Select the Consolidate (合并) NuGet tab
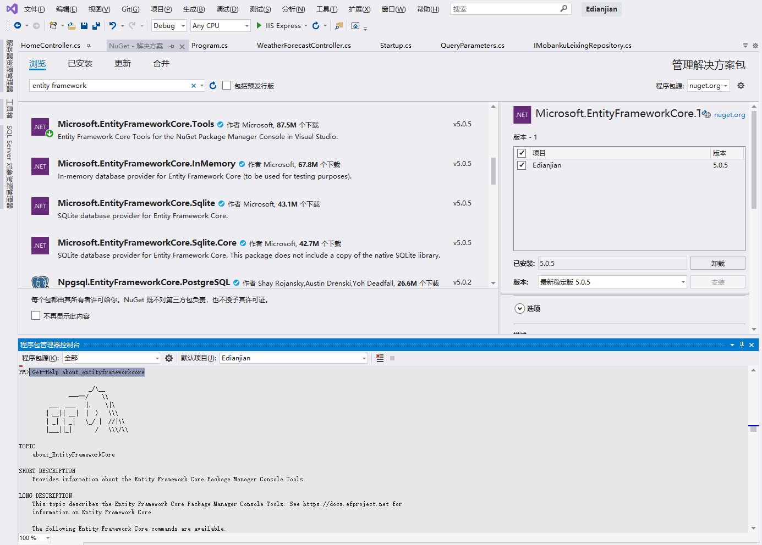The height and width of the screenshot is (545, 762). (x=161, y=64)
